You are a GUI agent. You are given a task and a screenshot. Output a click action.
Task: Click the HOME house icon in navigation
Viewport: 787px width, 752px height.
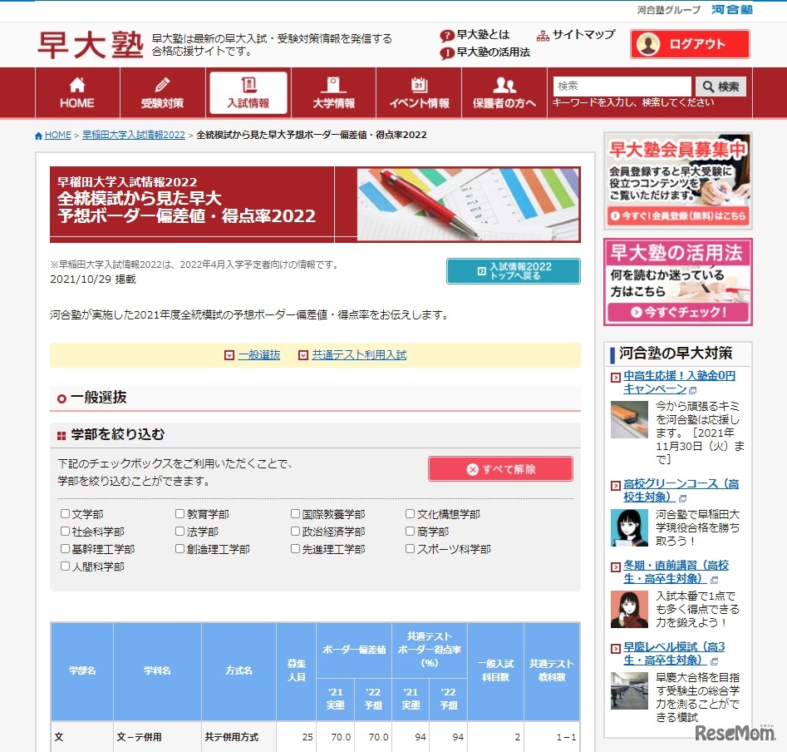tap(76, 83)
